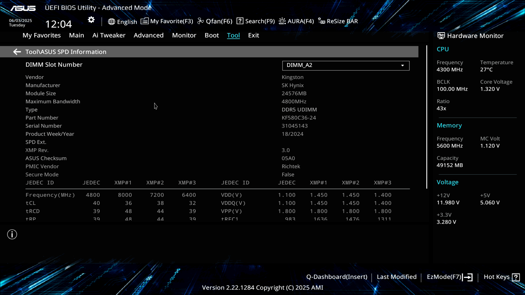Select the Exit menu tab
This screenshot has height=295, width=525.
tap(253, 35)
